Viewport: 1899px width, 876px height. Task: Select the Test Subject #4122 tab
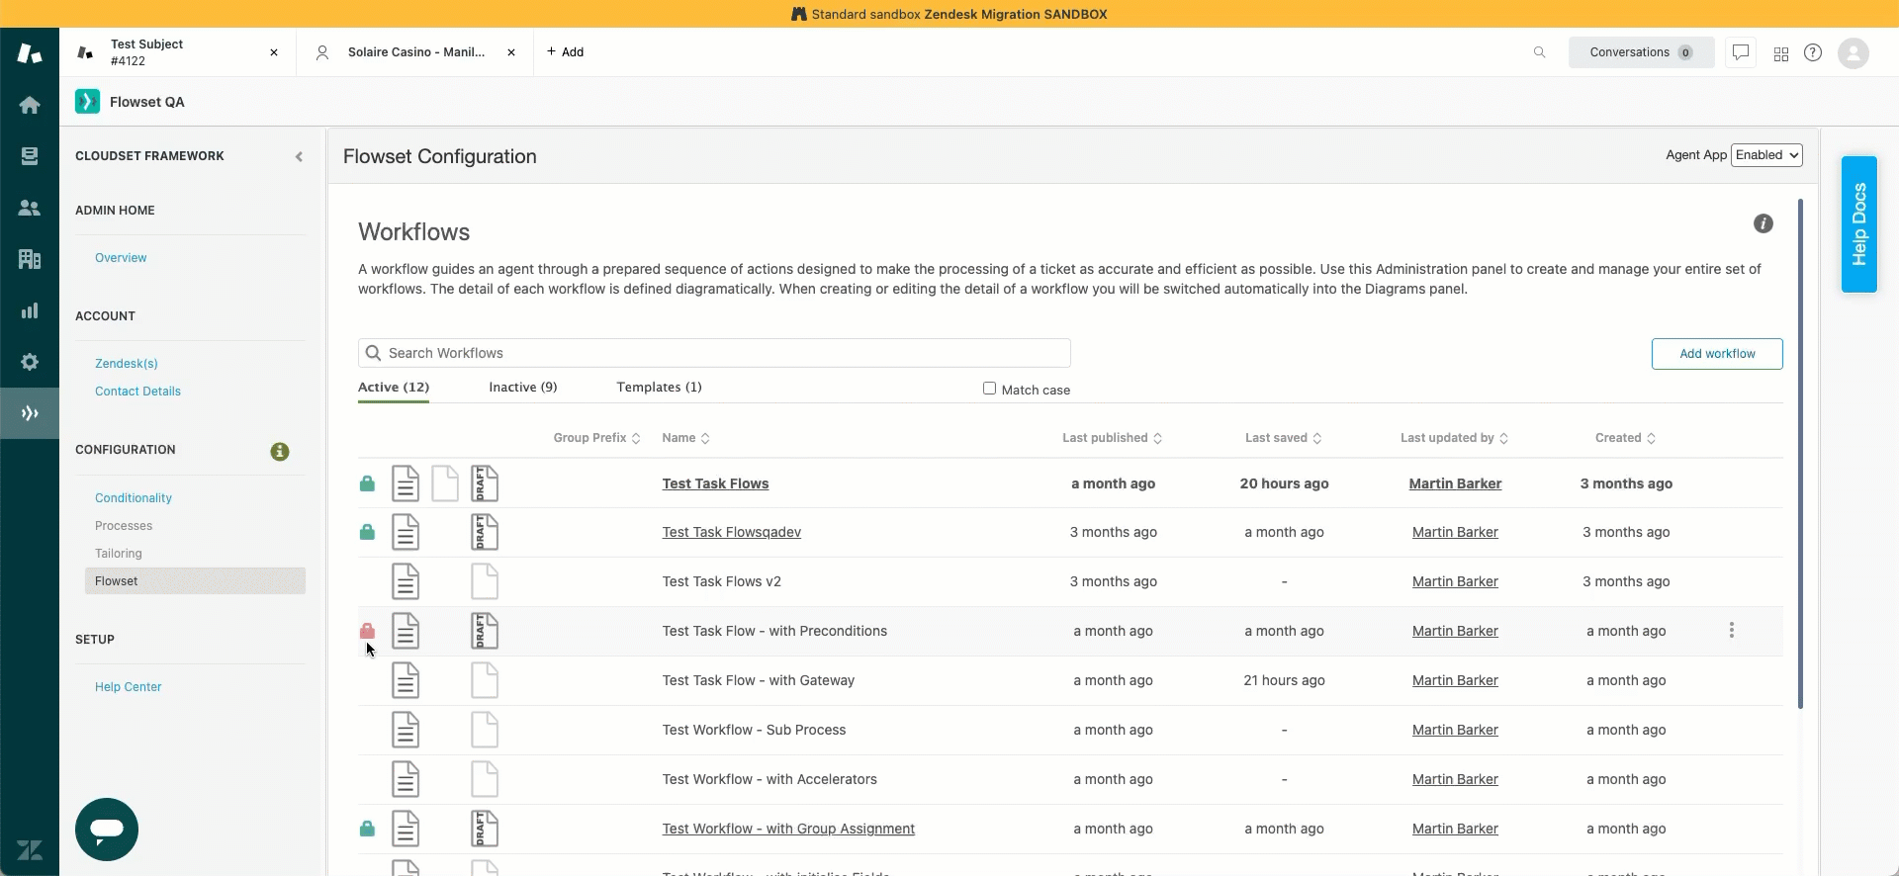178,52
